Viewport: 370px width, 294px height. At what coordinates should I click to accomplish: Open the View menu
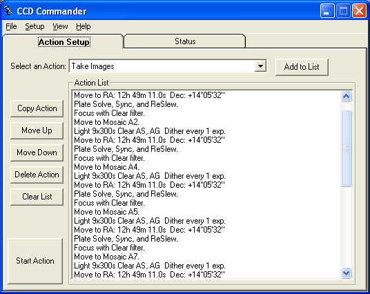[x=60, y=26]
